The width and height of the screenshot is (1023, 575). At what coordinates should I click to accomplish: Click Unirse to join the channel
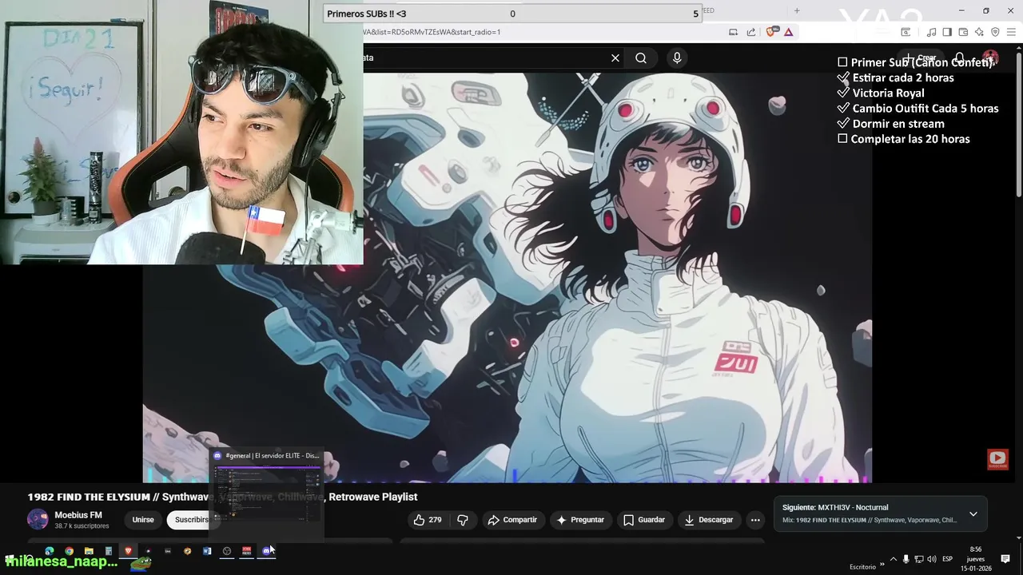pos(143,520)
